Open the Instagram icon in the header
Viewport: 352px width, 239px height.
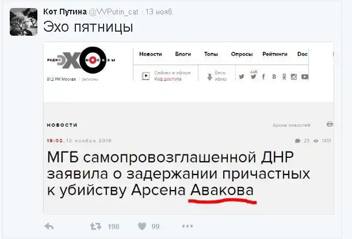point(294,77)
